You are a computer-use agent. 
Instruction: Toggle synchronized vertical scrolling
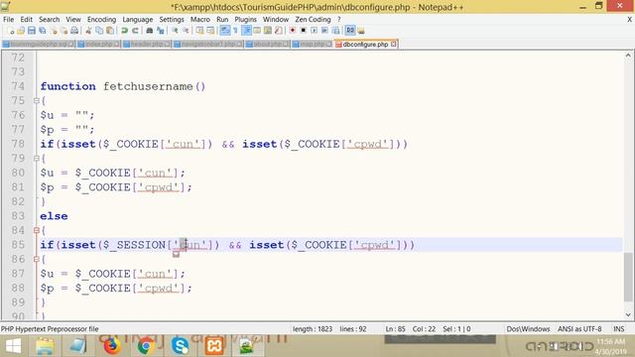point(199,31)
